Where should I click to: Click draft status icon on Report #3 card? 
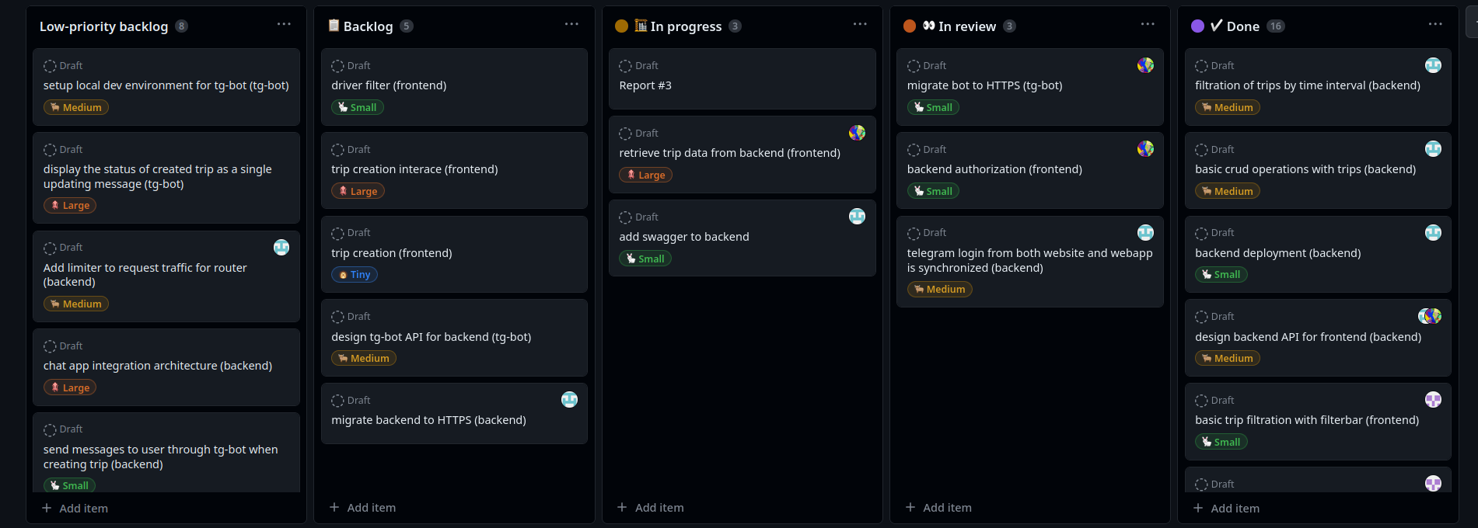tap(625, 66)
